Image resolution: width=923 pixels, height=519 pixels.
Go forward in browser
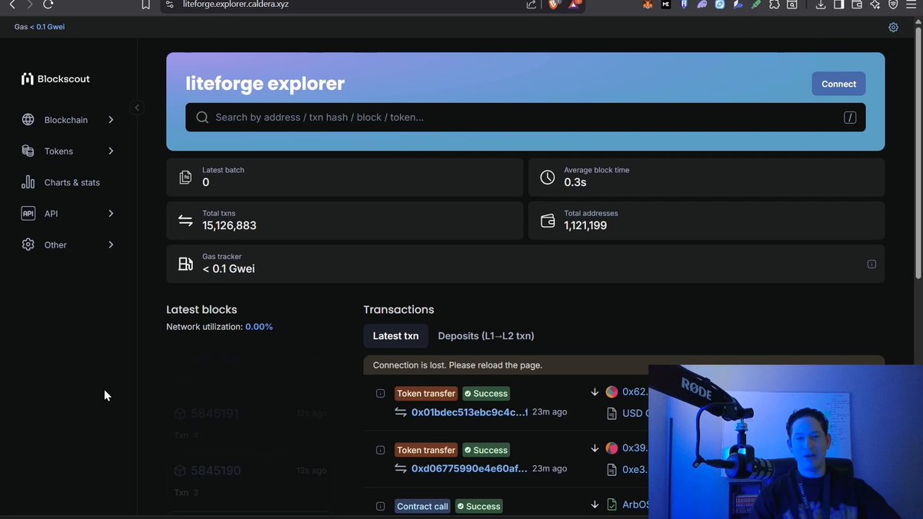[x=30, y=4]
